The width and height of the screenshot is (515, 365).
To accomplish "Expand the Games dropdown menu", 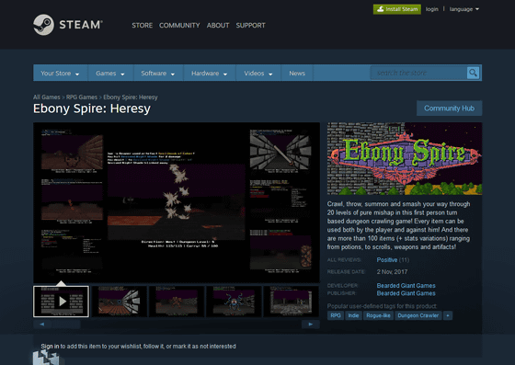I will (110, 74).
